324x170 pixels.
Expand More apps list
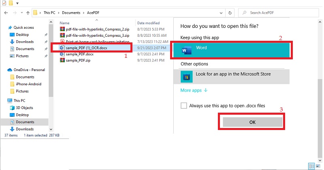point(194,90)
